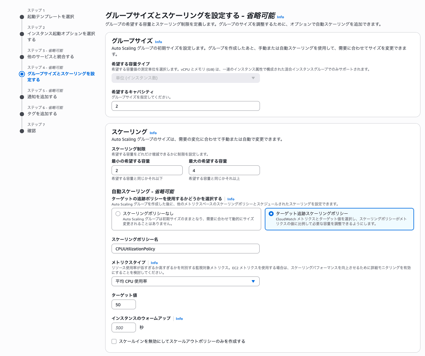Open the Info link beside スケーリング
The height and width of the screenshot is (356, 425).
pos(153,133)
